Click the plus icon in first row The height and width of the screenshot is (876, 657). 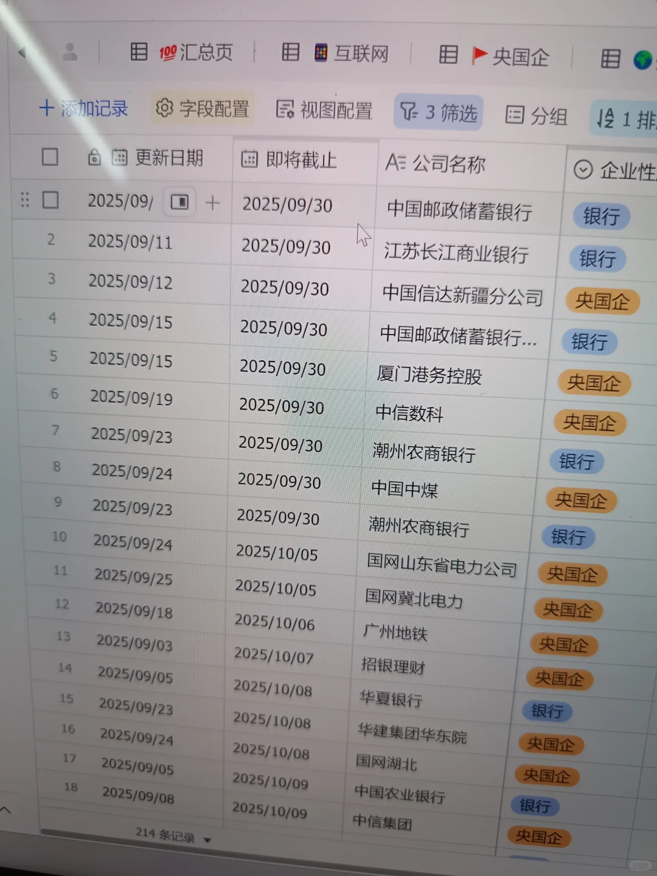[x=213, y=203]
